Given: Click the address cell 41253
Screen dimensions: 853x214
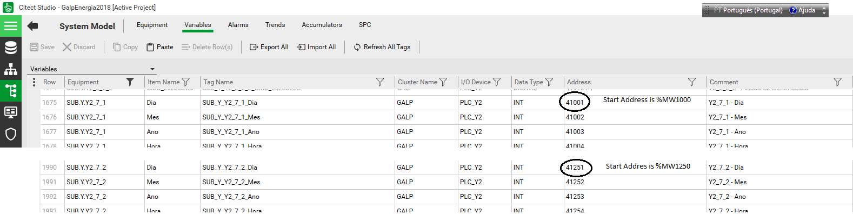Looking at the screenshot, I should click(x=575, y=197).
